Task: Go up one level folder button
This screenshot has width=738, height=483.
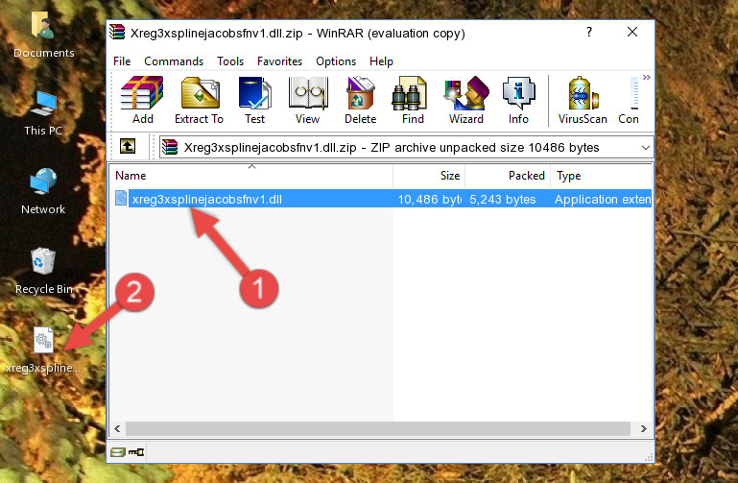Action: point(128,146)
